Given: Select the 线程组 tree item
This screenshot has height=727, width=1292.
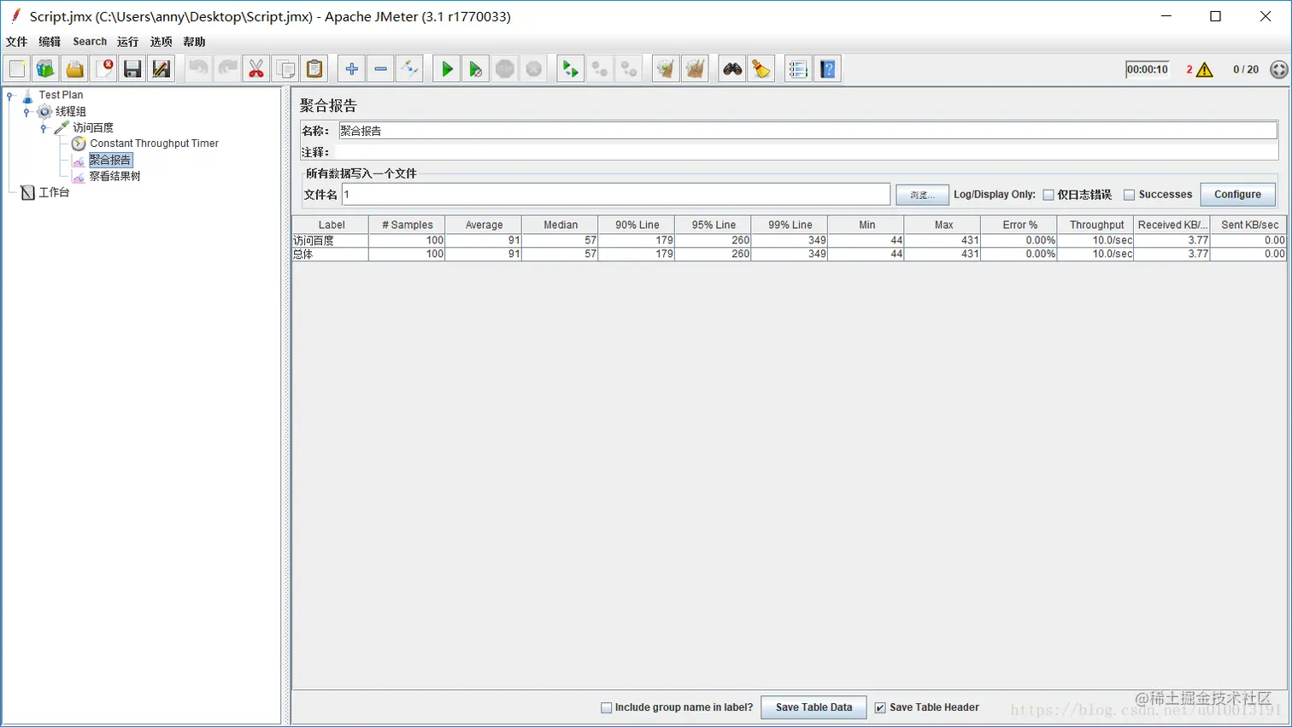Looking at the screenshot, I should coord(71,112).
